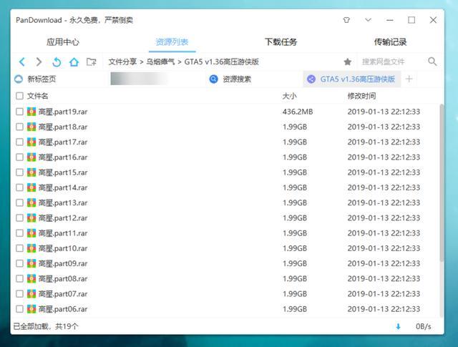Check the box for 高压.part18.rar
This screenshot has width=458, height=347.
(x=19, y=127)
